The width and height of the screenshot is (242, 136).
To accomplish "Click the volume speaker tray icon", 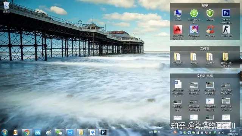I will tap(223, 133).
